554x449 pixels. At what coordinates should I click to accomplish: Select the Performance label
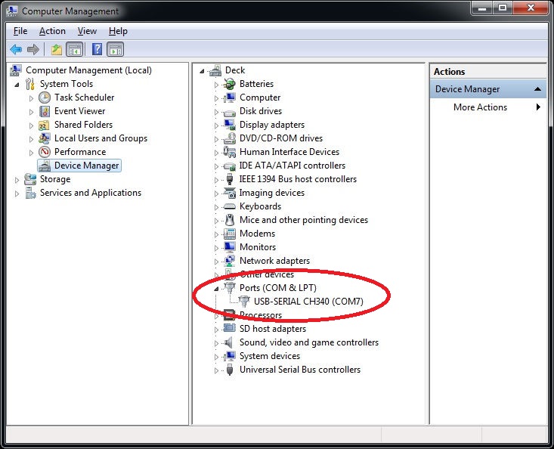click(x=80, y=152)
